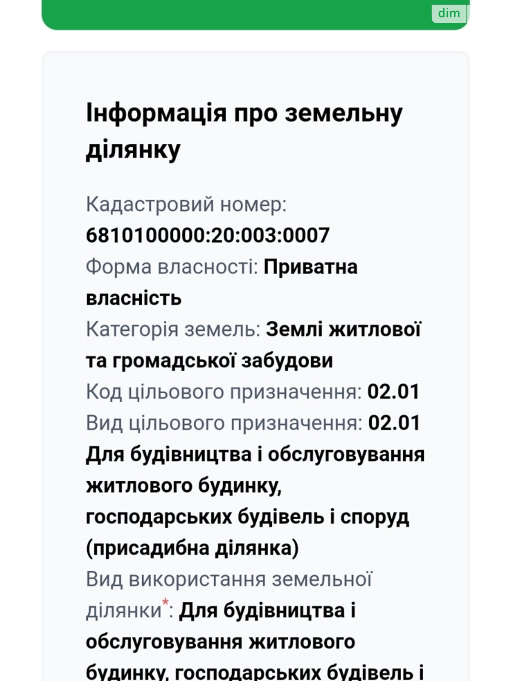Click the Кадастровий номер label
511x681 pixels.
pyautogui.click(x=186, y=204)
